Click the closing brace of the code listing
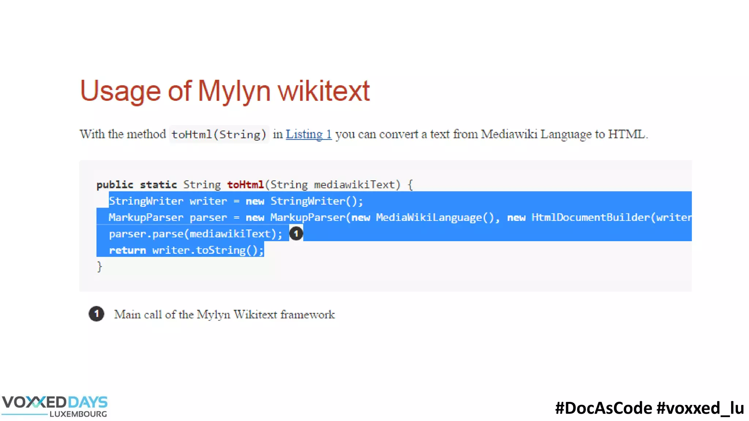This screenshot has width=749, height=421. pos(99,267)
